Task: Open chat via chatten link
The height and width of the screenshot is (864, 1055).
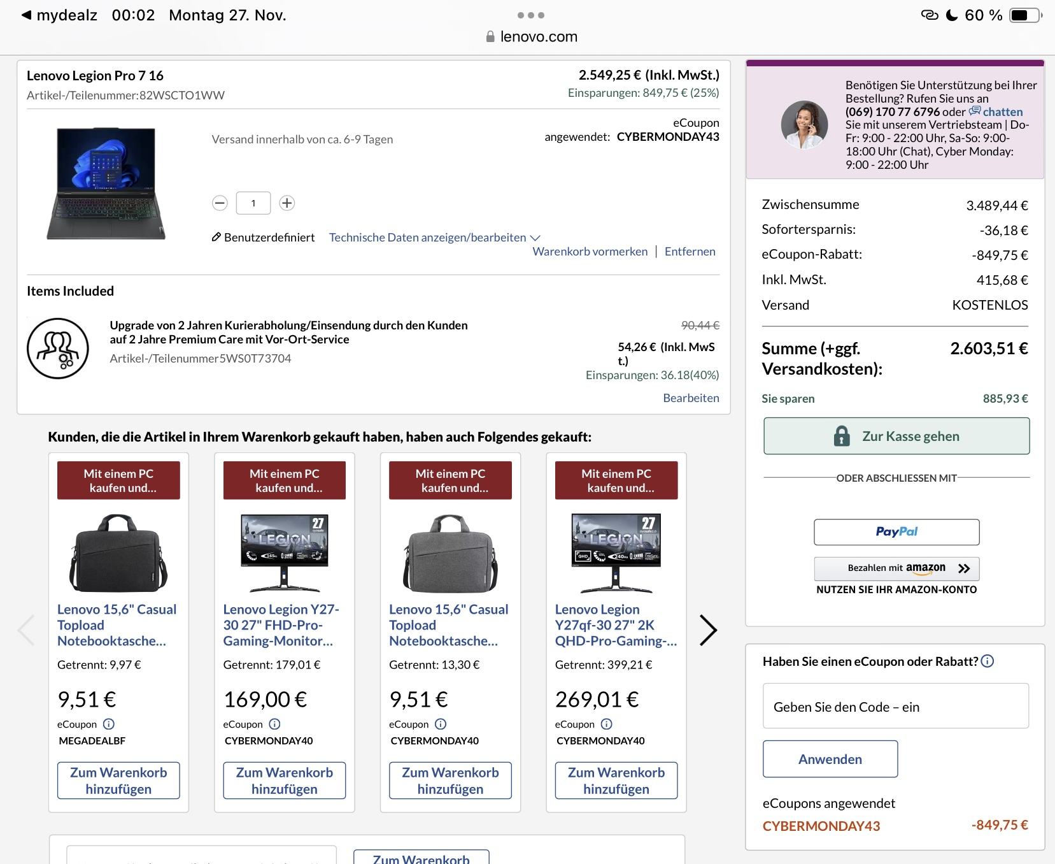Action: 996,112
